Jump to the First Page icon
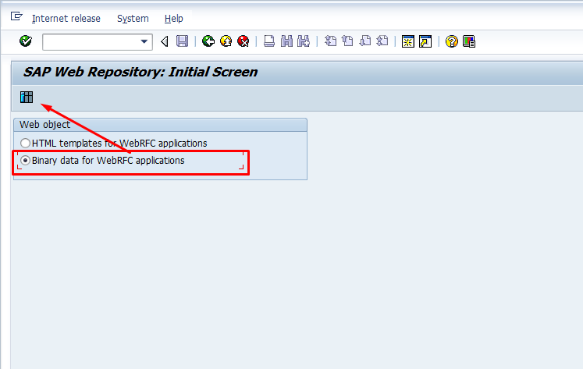Image resolution: width=583 pixels, height=369 pixels. pos(330,41)
